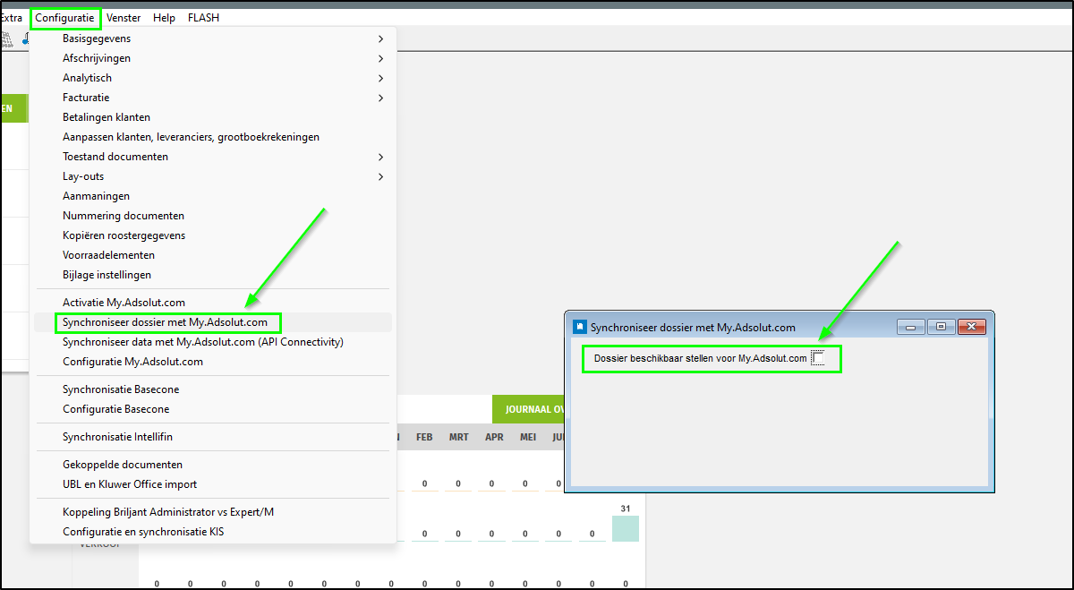Viewport: 1074px width, 590px height.
Task: Open the Help menu
Action: tap(164, 18)
